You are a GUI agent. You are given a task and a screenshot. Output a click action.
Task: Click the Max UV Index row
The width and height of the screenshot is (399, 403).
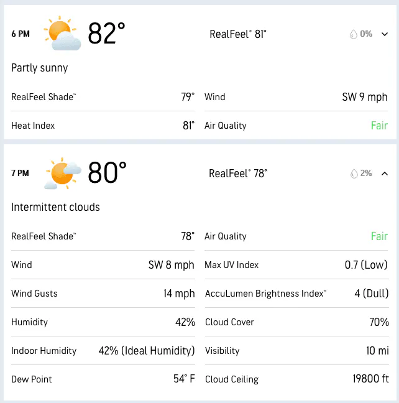[x=296, y=265]
